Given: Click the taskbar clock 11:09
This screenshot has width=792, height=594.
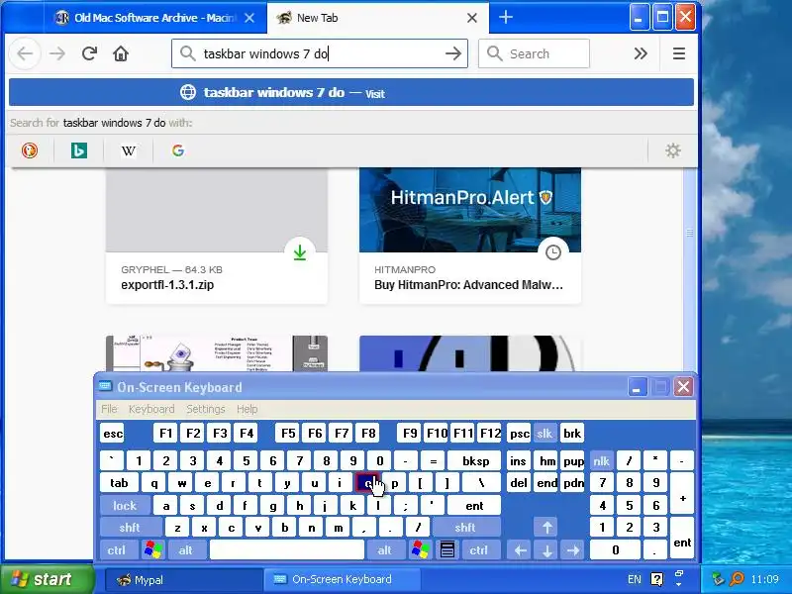Looking at the screenshot, I should tap(764, 579).
